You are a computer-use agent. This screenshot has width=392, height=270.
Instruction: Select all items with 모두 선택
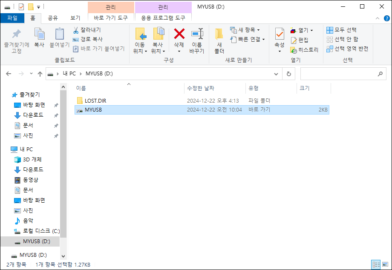coord(341,30)
